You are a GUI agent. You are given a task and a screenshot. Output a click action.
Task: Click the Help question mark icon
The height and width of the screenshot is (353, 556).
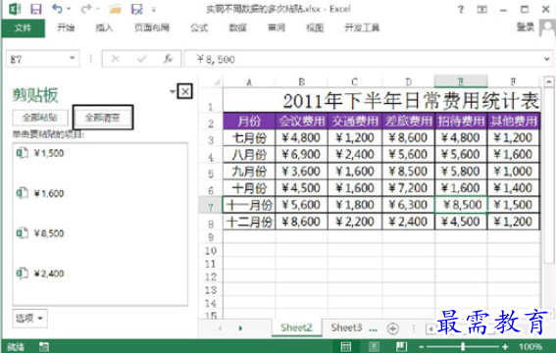click(461, 9)
